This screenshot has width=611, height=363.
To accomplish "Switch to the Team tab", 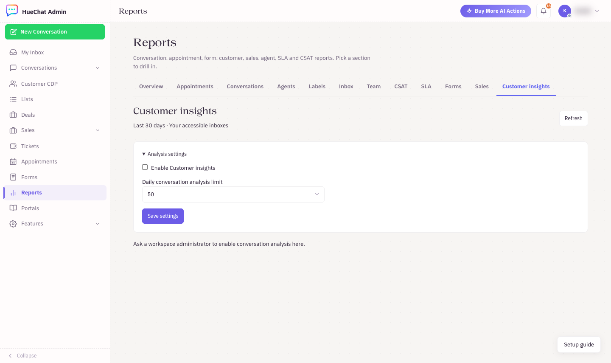I will 374,86.
